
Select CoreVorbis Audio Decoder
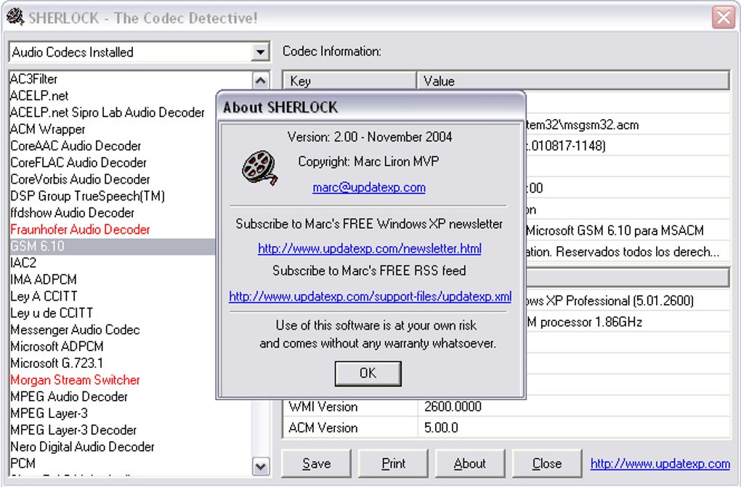point(80,179)
